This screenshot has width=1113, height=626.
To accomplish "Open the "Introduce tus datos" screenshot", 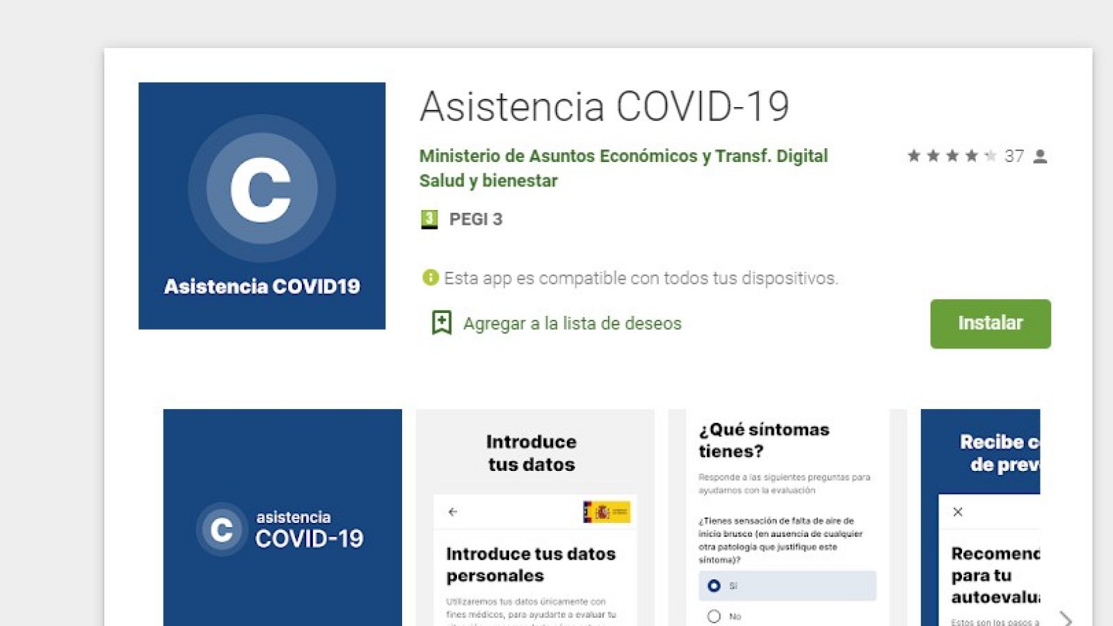I will click(x=534, y=518).
